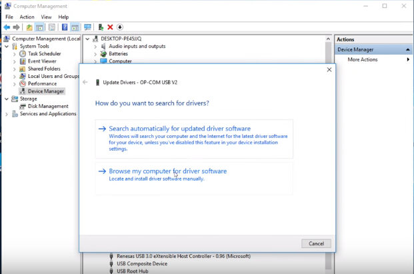
Task: Click the Local Users and Groups icon
Action: point(23,76)
